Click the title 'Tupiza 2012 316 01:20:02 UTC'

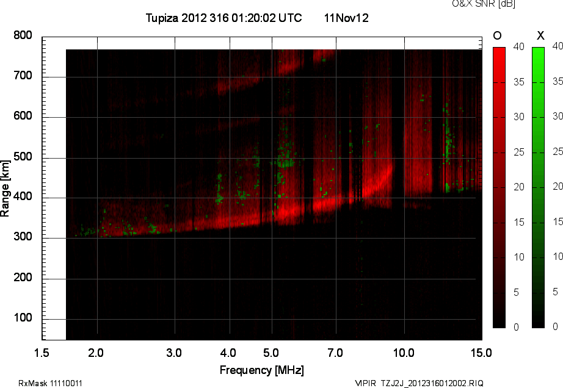pyautogui.click(x=223, y=18)
